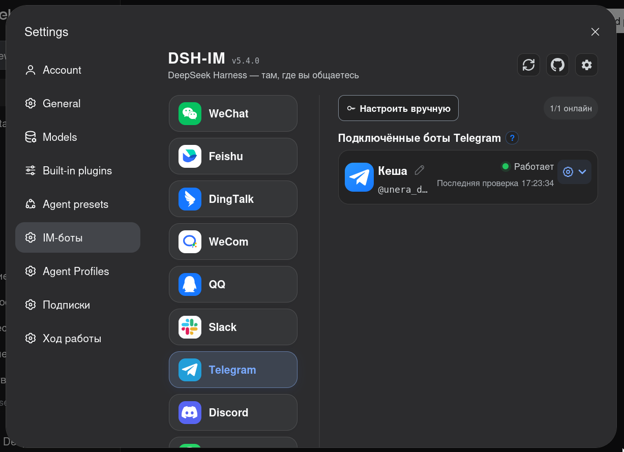This screenshot has height=452, width=624.
Task: Select IM-боты in the sidebar
Action: [x=78, y=237]
